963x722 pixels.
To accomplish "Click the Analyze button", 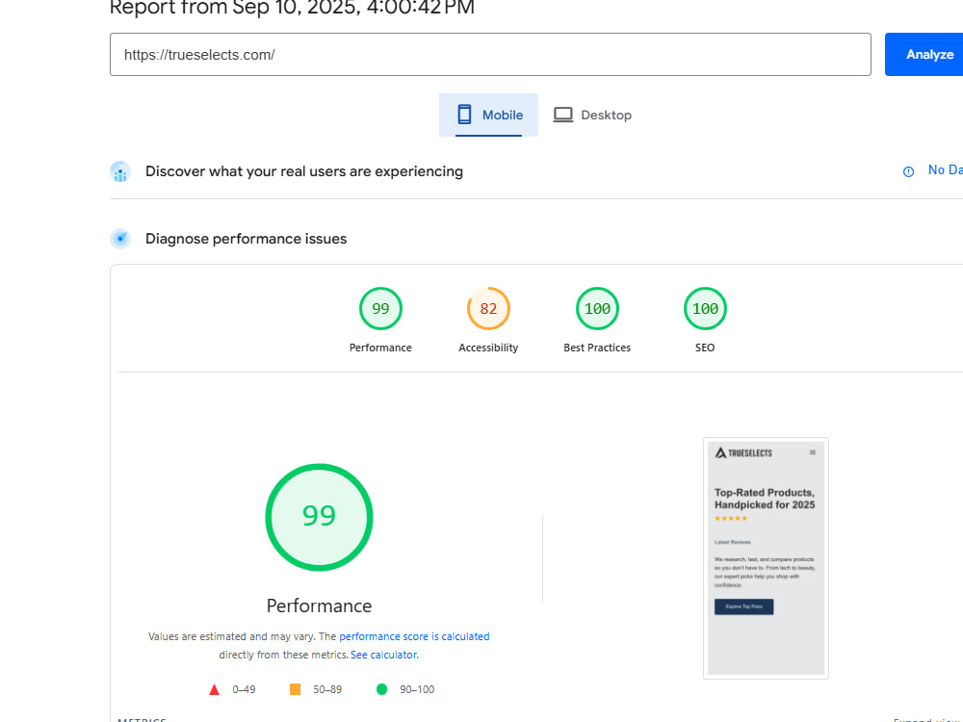I will (x=924, y=55).
